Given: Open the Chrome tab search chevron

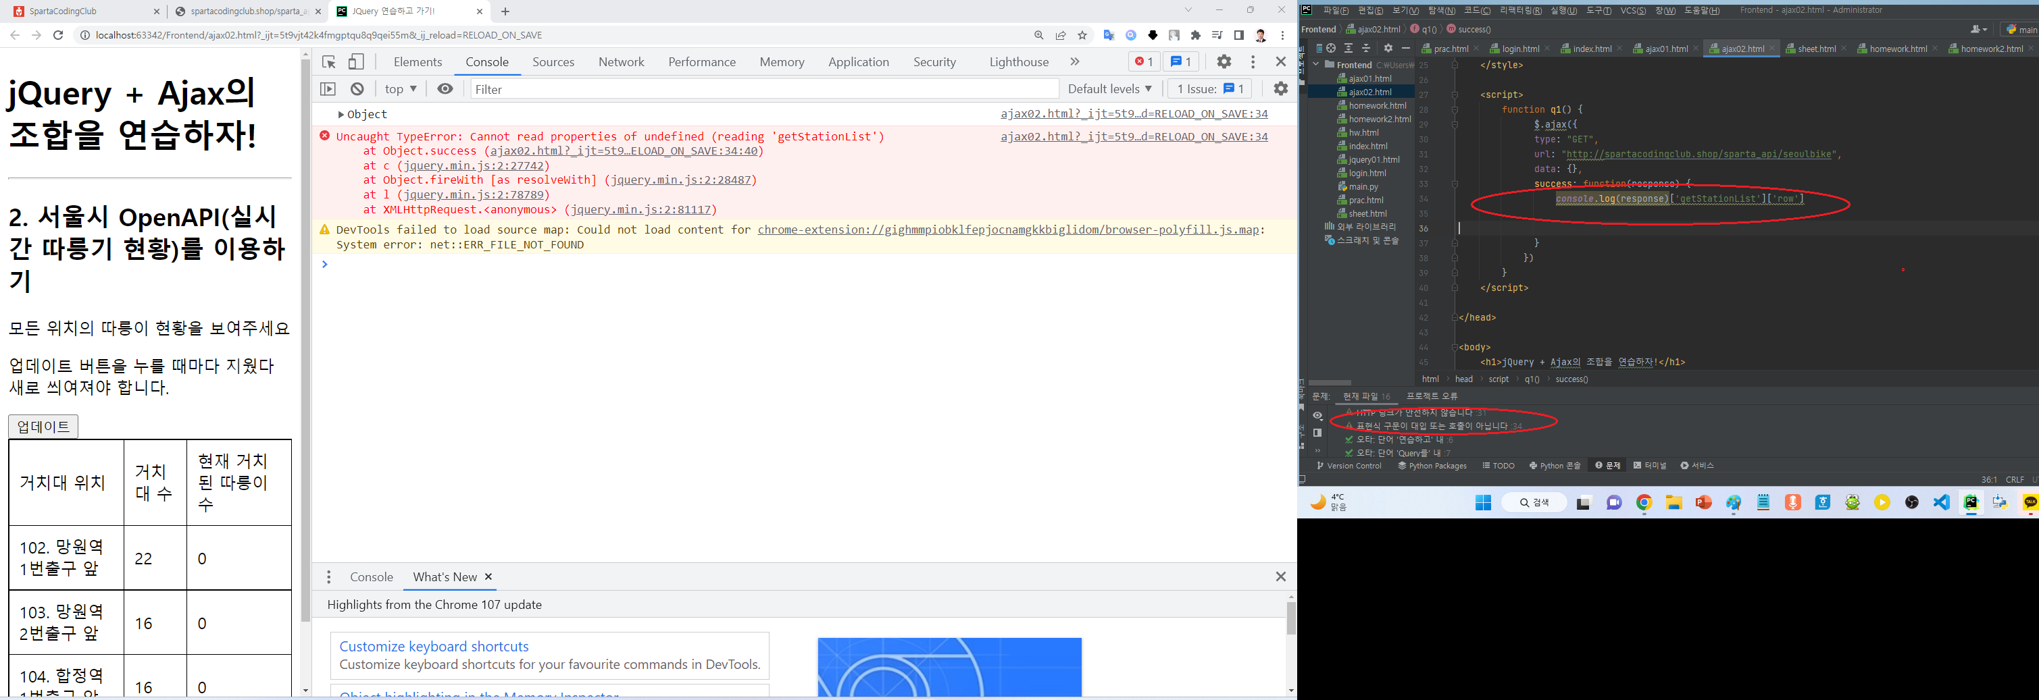Looking at the screenshot, I should pos(1188,10).
